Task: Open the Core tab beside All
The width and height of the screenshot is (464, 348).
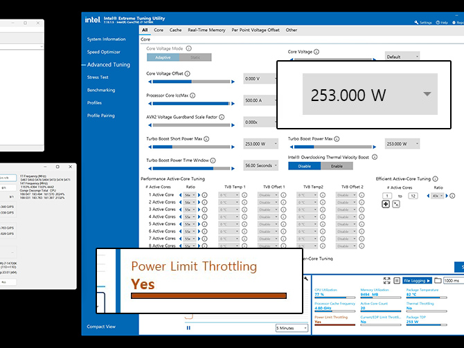Action: [x=159, y=30]
